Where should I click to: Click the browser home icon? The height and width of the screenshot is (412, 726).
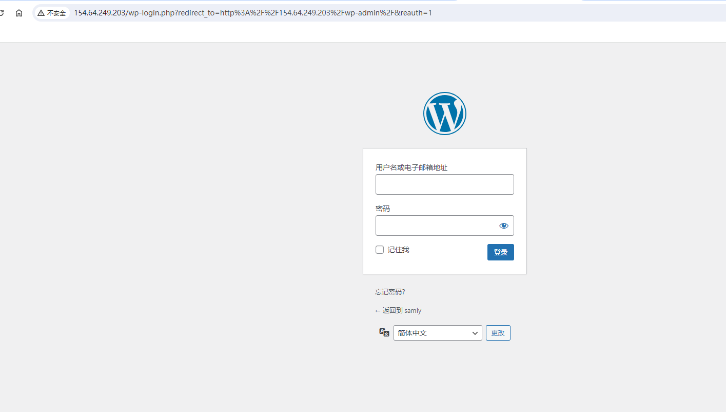coord(19,13)
